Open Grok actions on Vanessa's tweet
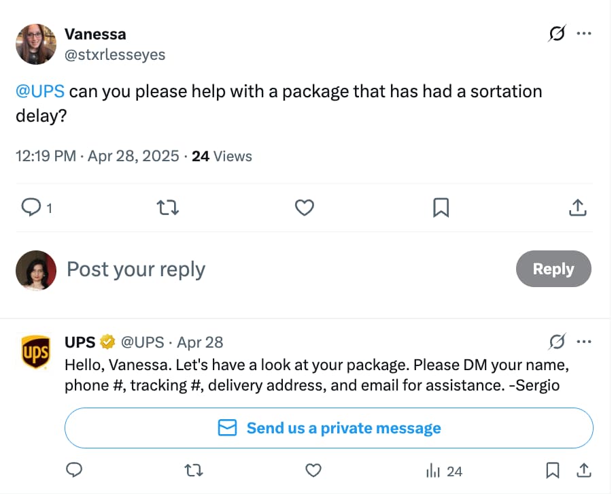 click(556, 33)
